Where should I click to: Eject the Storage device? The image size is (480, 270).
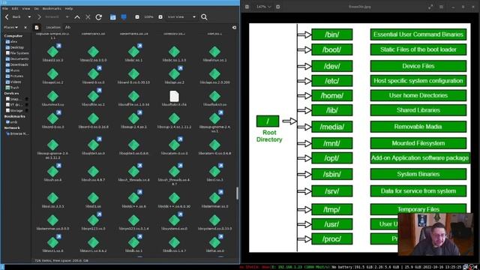27,110
